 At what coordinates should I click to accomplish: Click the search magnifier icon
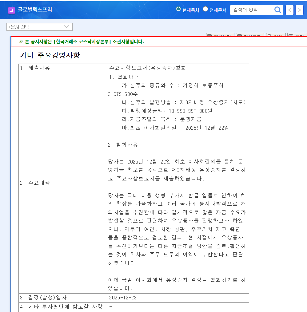coord(278,10)
